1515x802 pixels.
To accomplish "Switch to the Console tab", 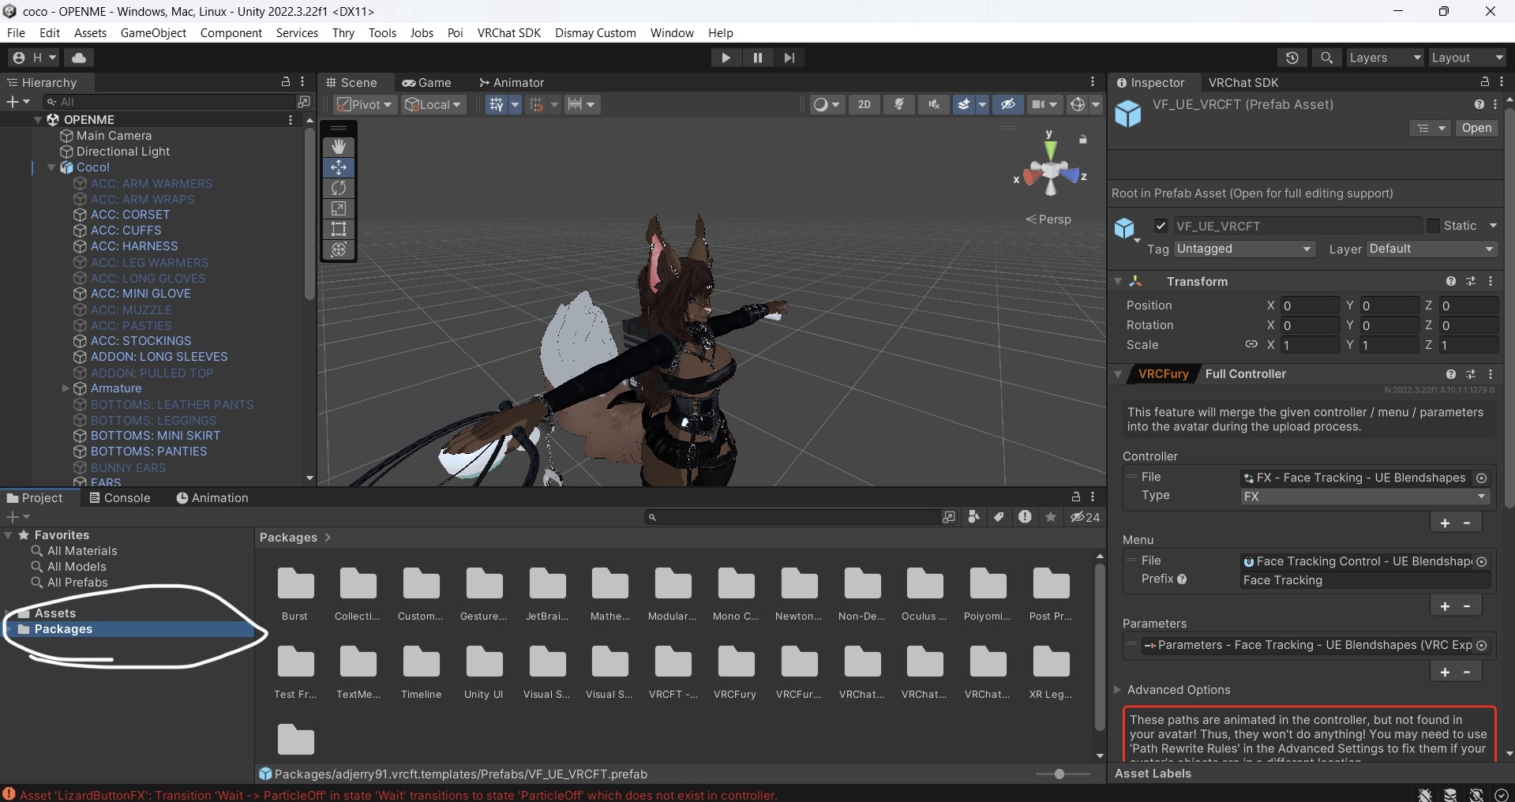I will click(x=119, y=498).
